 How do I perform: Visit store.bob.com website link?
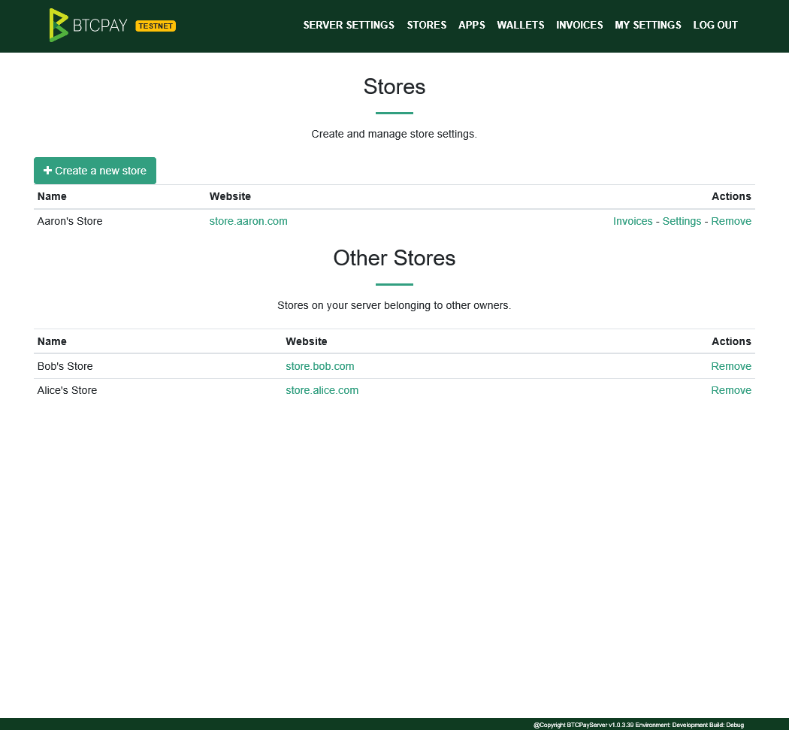point(319,366)
